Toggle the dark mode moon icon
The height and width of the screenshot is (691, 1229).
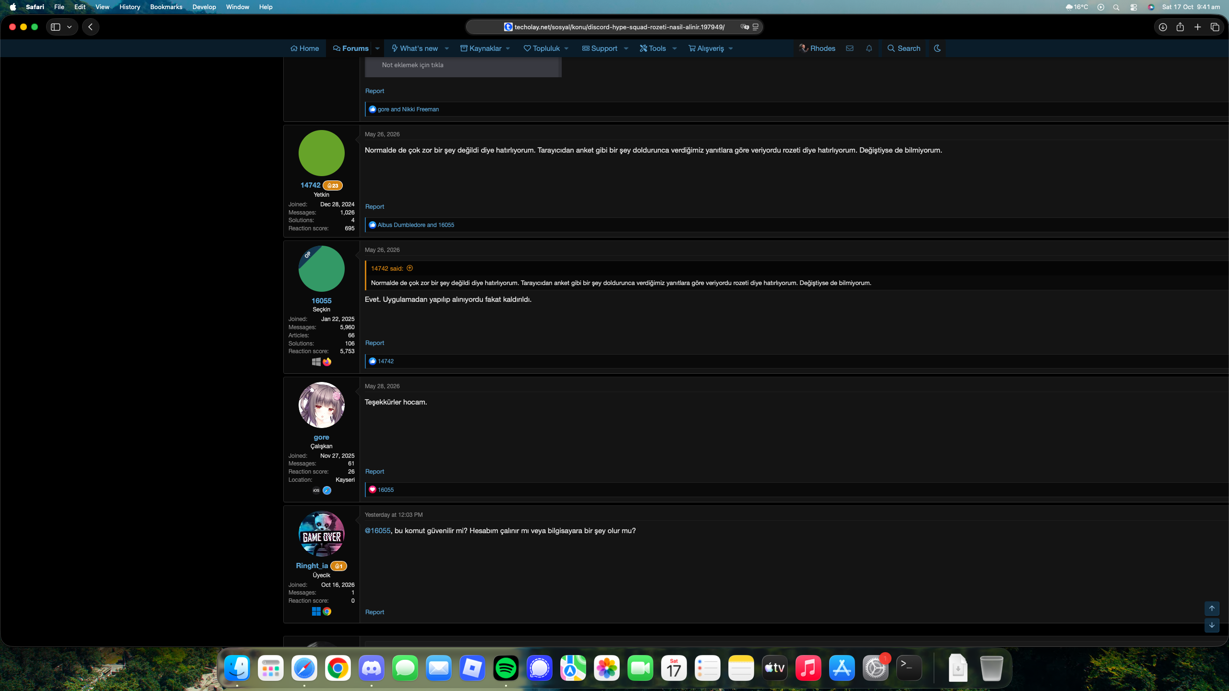click(937, 48)
